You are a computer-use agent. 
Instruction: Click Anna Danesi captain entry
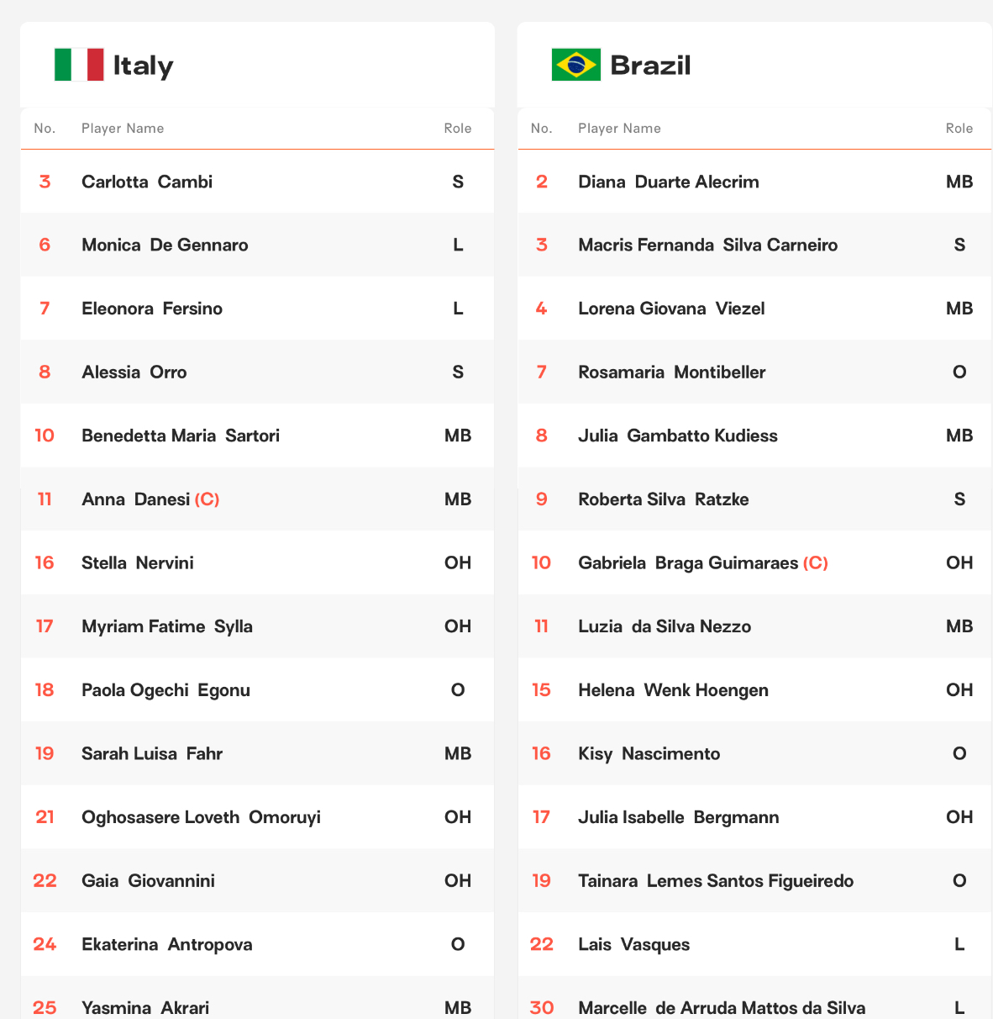pyautogui.click(x=150, y=499)
